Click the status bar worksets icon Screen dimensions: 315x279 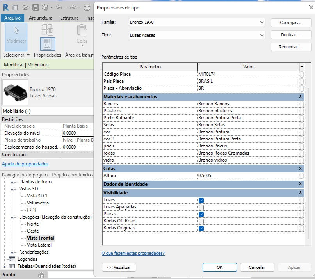[x=42, y=275]
